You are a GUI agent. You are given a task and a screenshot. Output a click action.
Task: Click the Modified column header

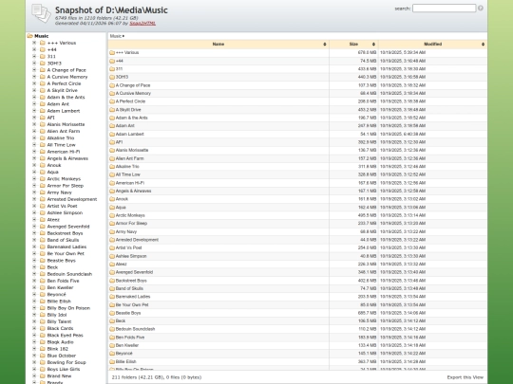coord(433,44)
